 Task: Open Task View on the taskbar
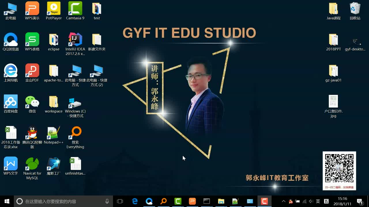click(x=120, y=201)
